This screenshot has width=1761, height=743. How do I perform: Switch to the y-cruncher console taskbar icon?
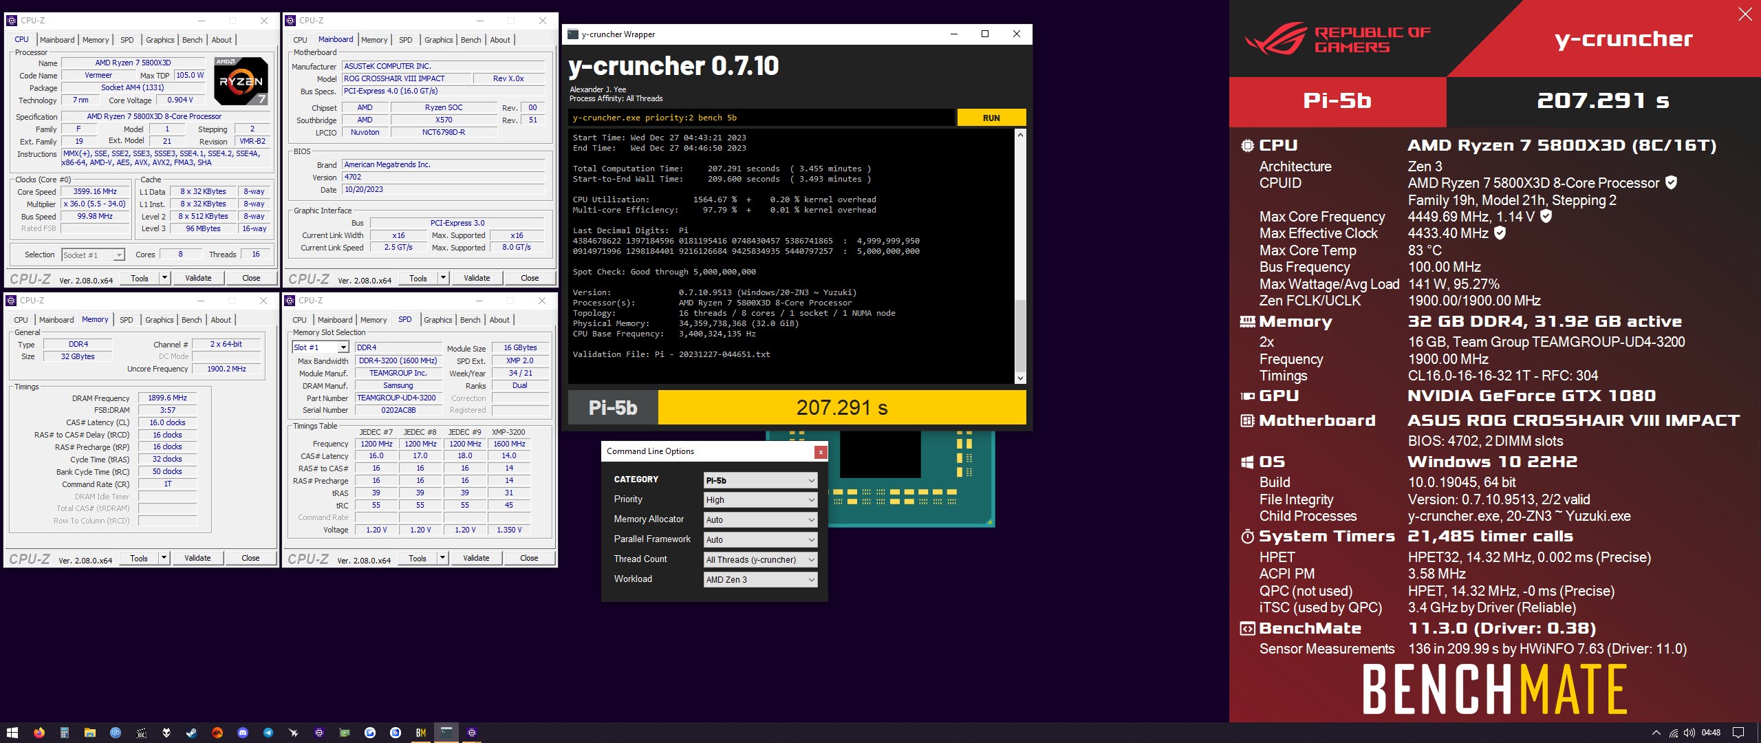446,733
